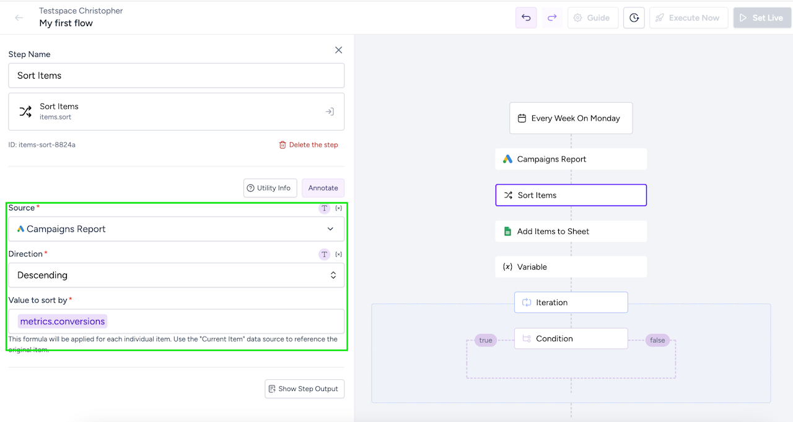Expand the Source dropdown
The image size is (793, 422).
click(176, 229)
